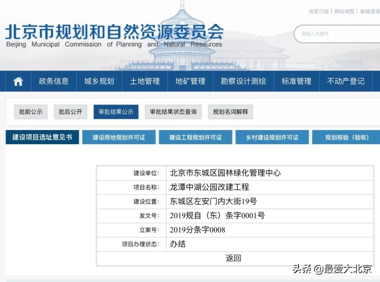Open the 标准管理 navigation menu
This screenshot has width=380, height=282.
point(297,81)
